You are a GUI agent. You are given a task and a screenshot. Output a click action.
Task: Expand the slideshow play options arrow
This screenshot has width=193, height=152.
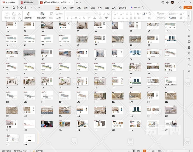coord(148,151)
